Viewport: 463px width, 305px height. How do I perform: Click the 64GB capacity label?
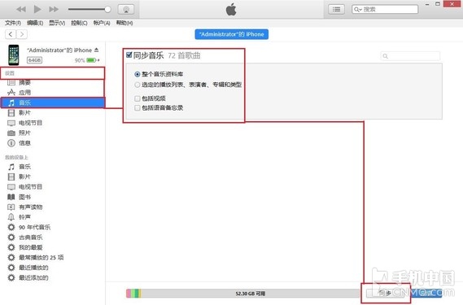[34, 60]
